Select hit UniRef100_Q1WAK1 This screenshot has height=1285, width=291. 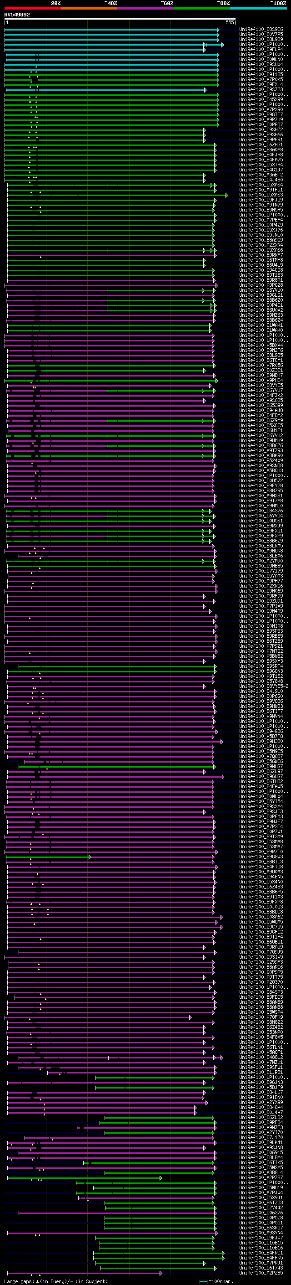coord(261,325)
